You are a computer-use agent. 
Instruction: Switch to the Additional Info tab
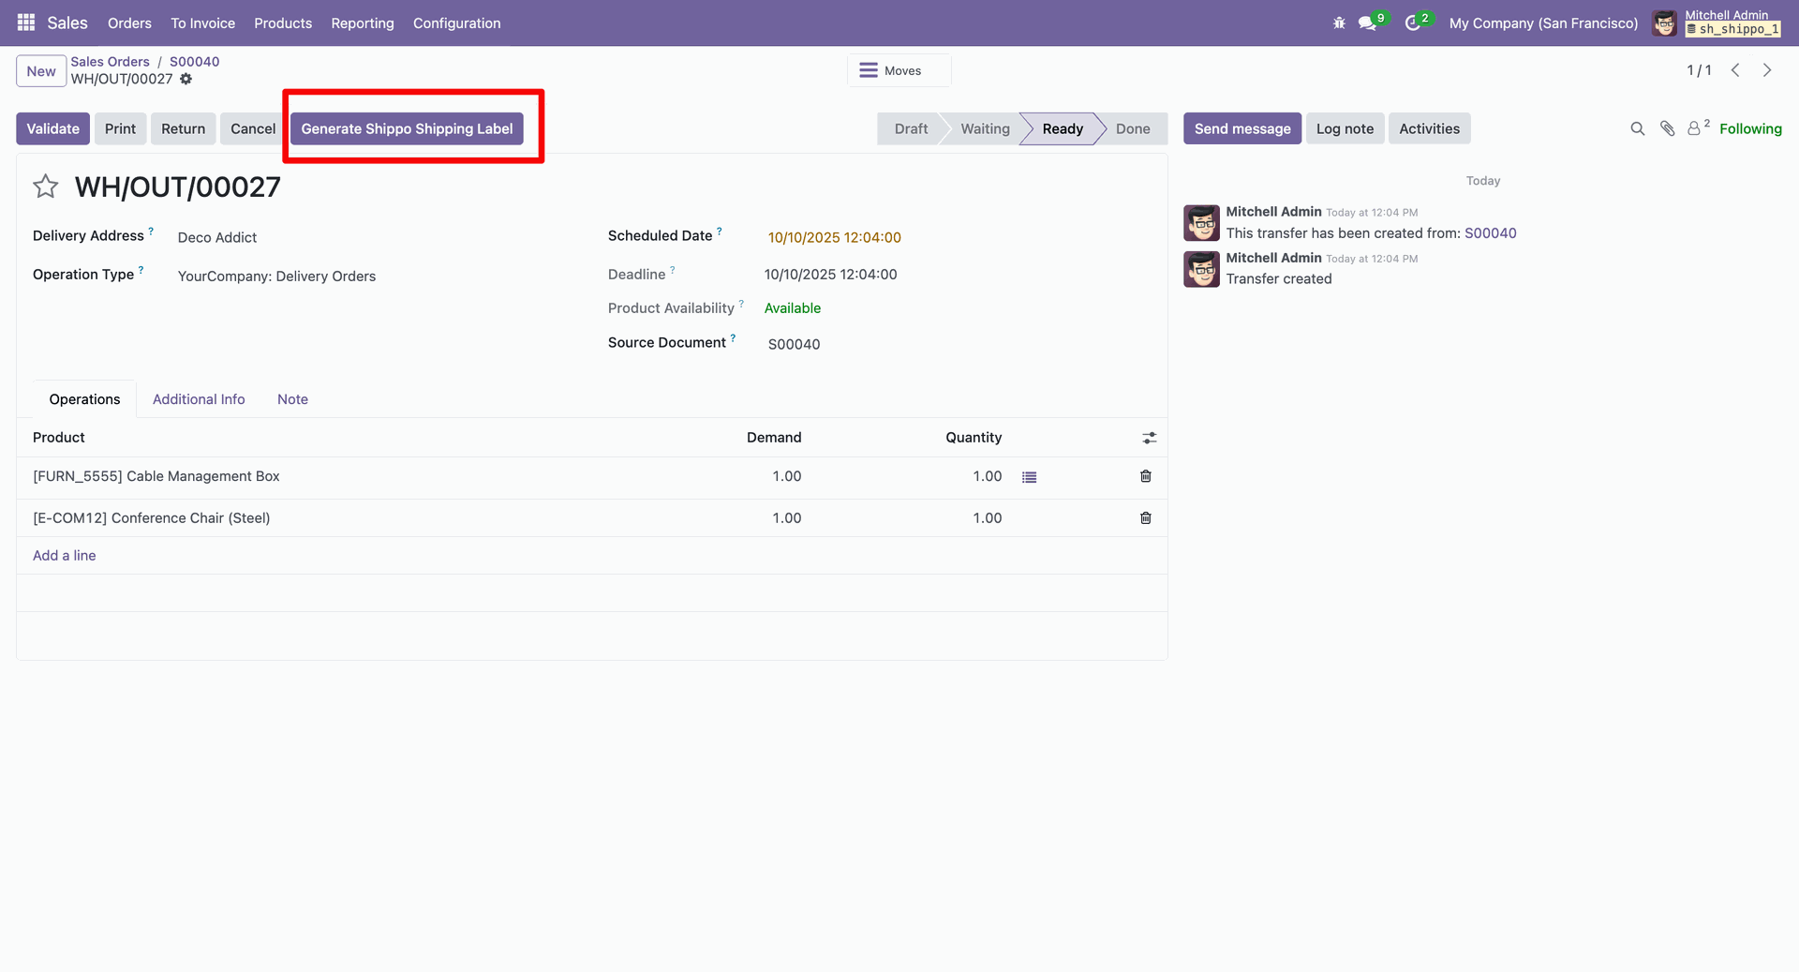click(x=199, y=399)
